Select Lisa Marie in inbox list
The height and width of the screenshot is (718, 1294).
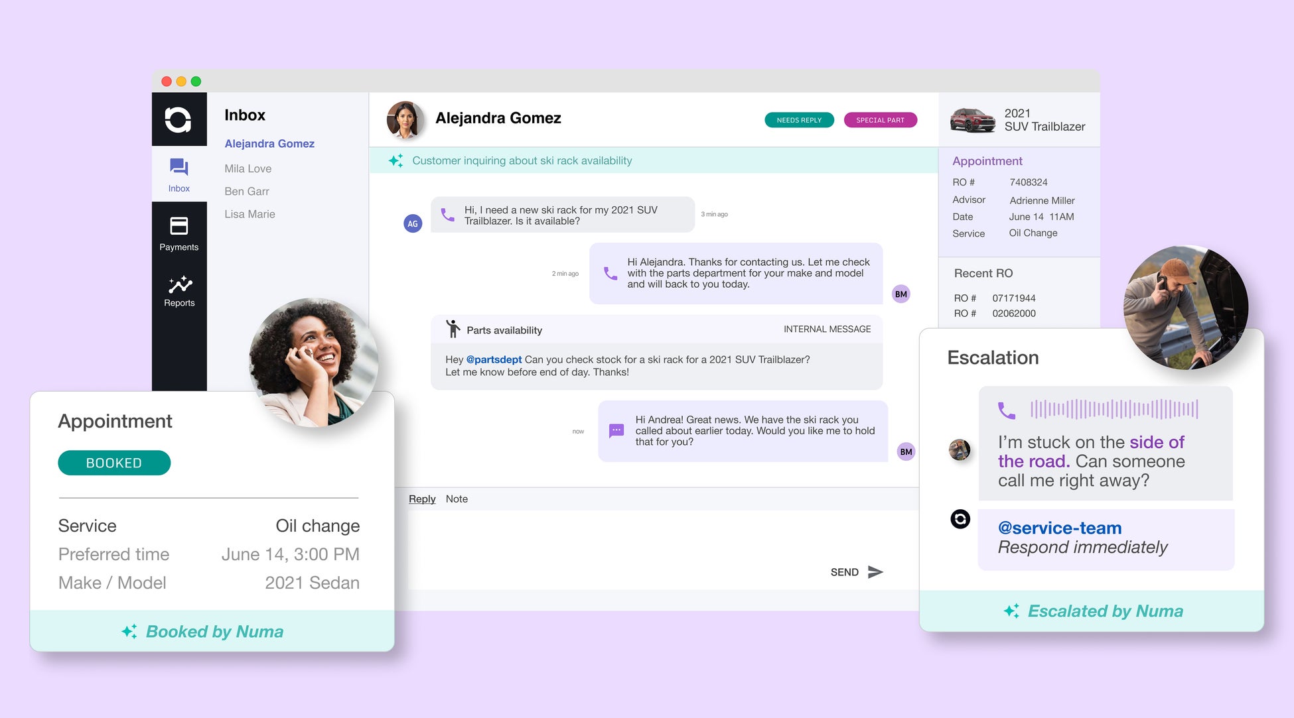pyautogui.click(x=250, y=214)
